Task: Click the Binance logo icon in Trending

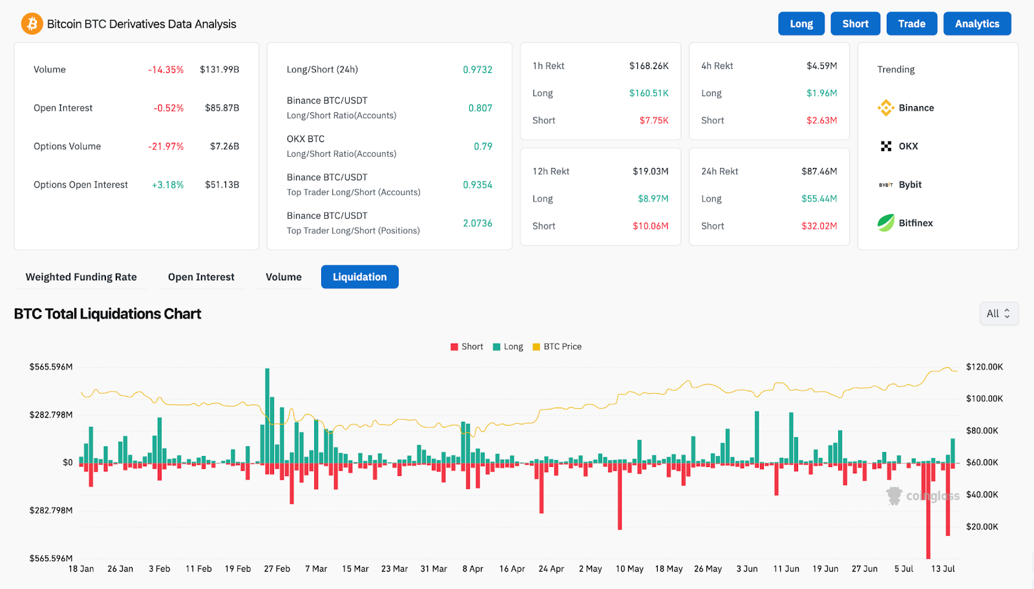Action: tap(885, 108)
